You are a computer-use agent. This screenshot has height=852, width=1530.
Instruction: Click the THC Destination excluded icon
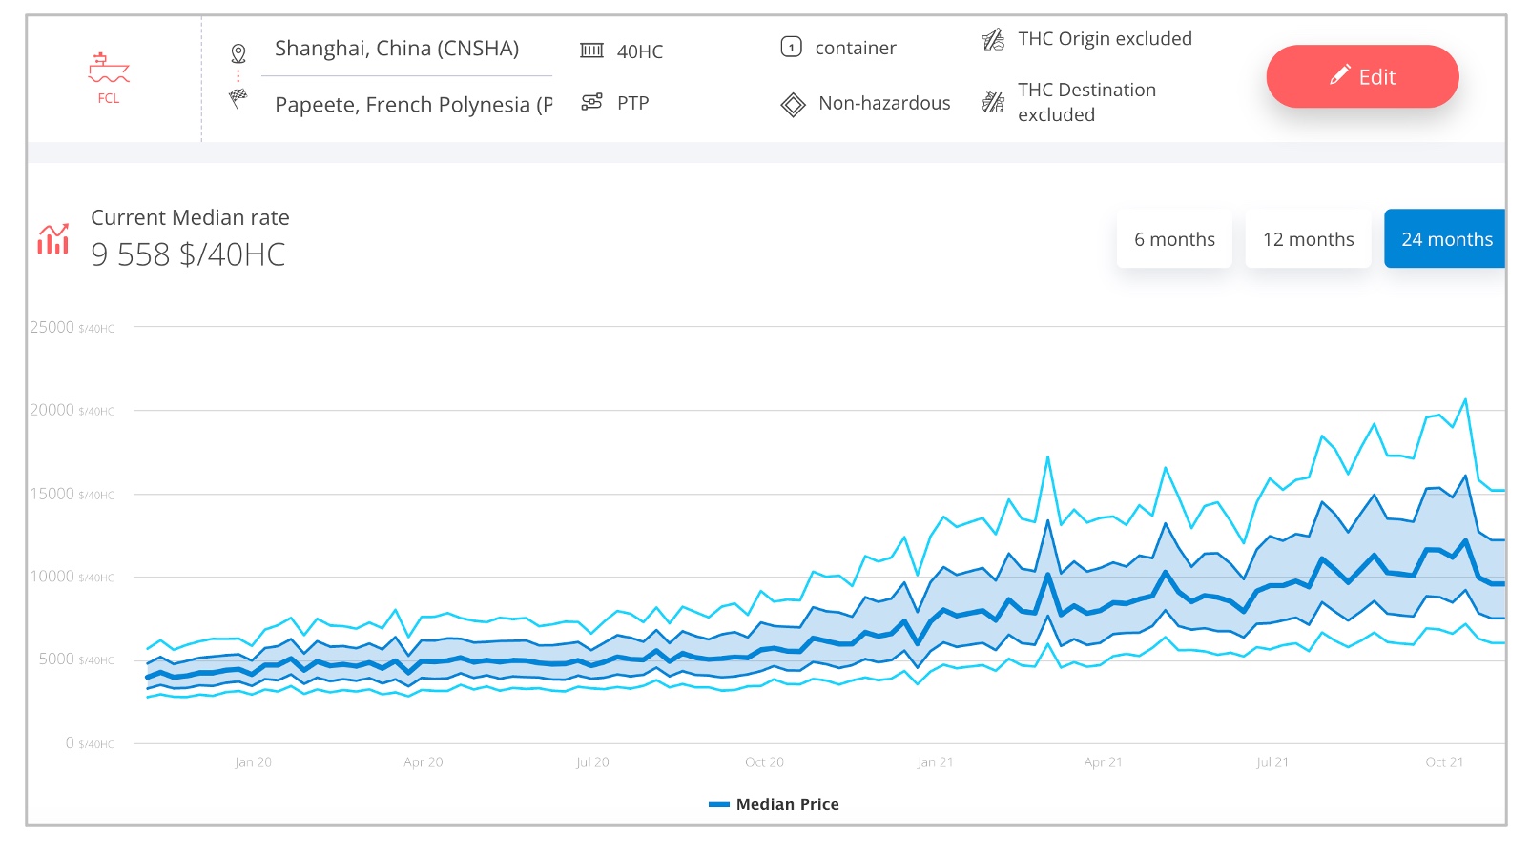tap(993, 101)
